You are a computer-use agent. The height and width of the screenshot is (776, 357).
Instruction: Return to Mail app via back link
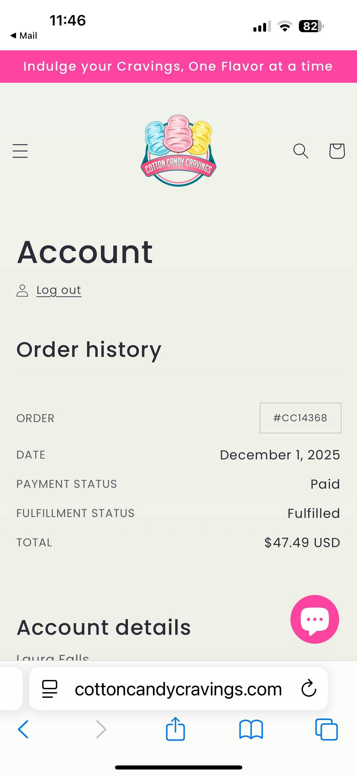(24, 35)
